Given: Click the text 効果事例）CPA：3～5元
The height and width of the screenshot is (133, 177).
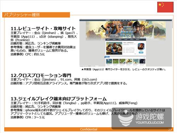Looking at the screenshot, I should [28, 117].
